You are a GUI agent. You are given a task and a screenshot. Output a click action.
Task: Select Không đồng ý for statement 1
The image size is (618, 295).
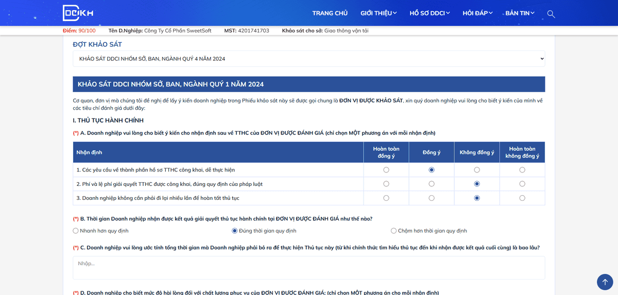(x=477, y=170)
